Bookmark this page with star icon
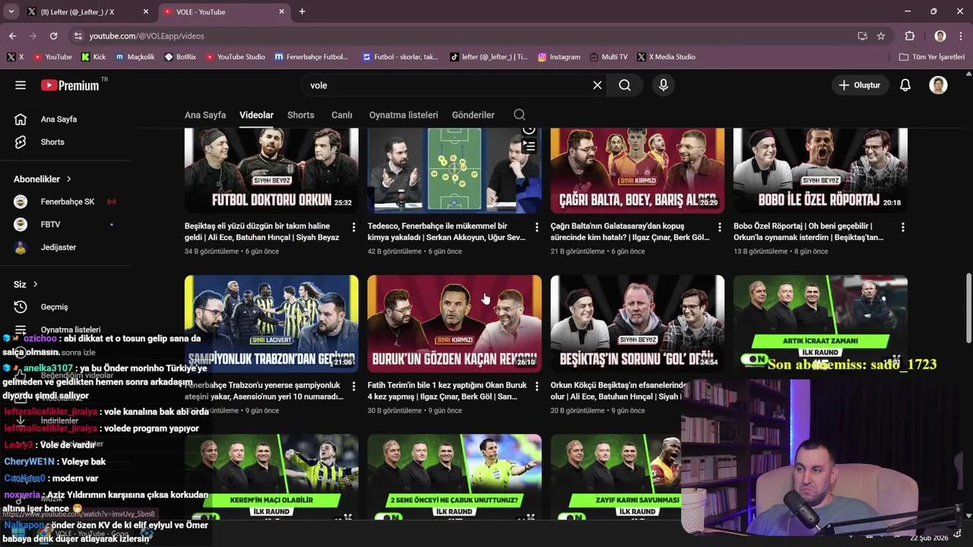Image resolution: width=973 pixels, height=547 pixels. click(881, 36)
